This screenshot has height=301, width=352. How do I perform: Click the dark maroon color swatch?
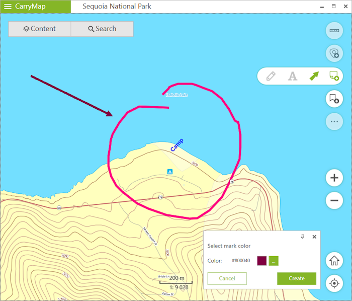262,261
